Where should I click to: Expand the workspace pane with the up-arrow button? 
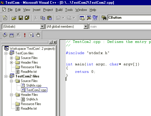pyautogui.click(x=51, y=42)
